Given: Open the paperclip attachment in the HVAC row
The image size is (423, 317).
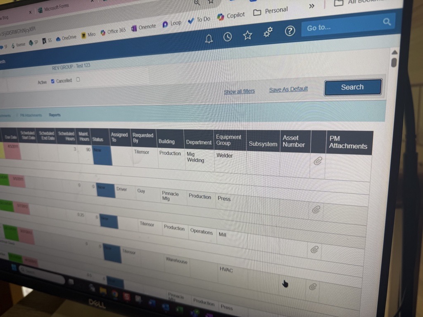Looking at the screenshot, I should (x=313, y=286).
